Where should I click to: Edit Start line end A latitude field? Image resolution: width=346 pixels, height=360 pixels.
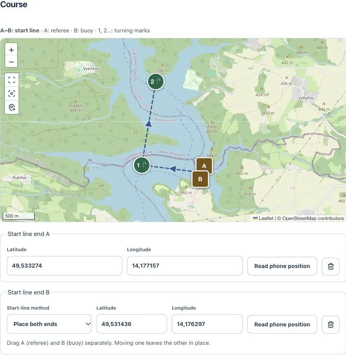[64, 266]
